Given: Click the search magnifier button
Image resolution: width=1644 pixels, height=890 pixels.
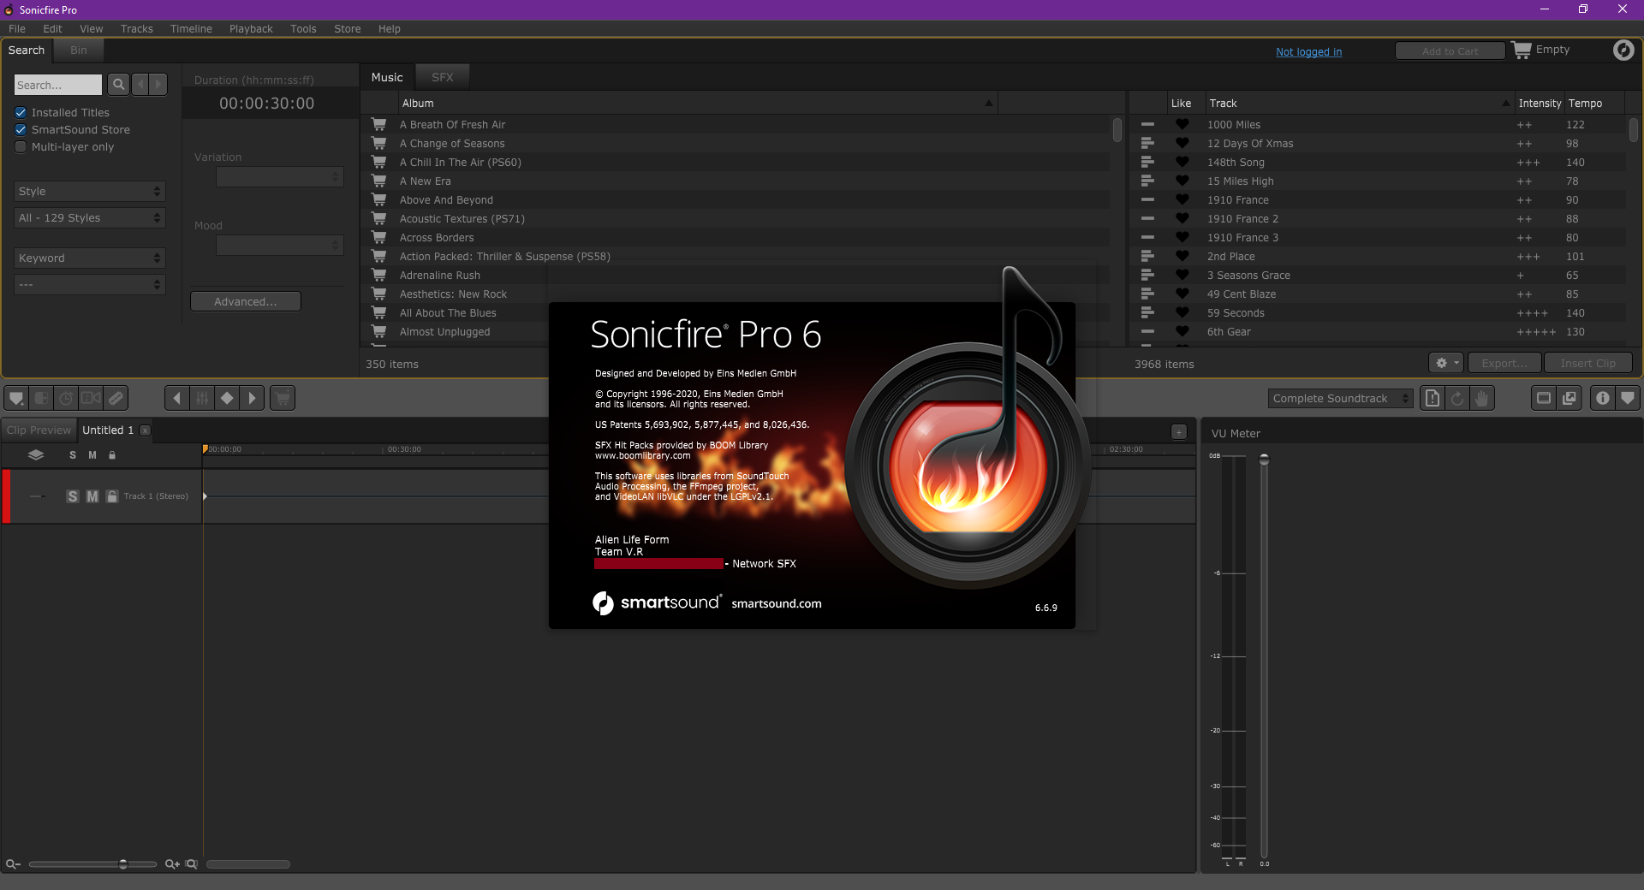Looking at the screenshot, I should 119,84.
